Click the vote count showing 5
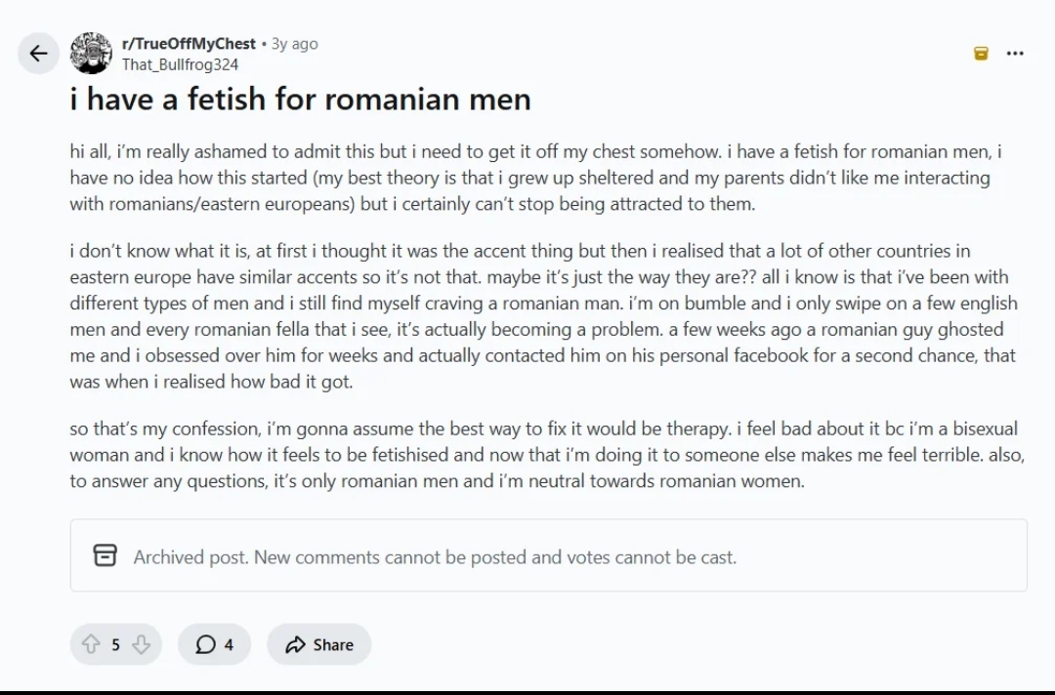 point(115,644)
